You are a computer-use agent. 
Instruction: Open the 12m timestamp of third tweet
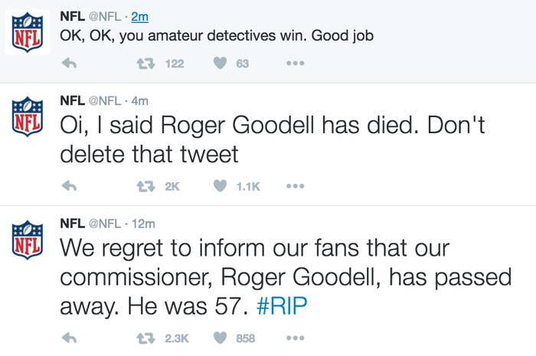[143, 224]
